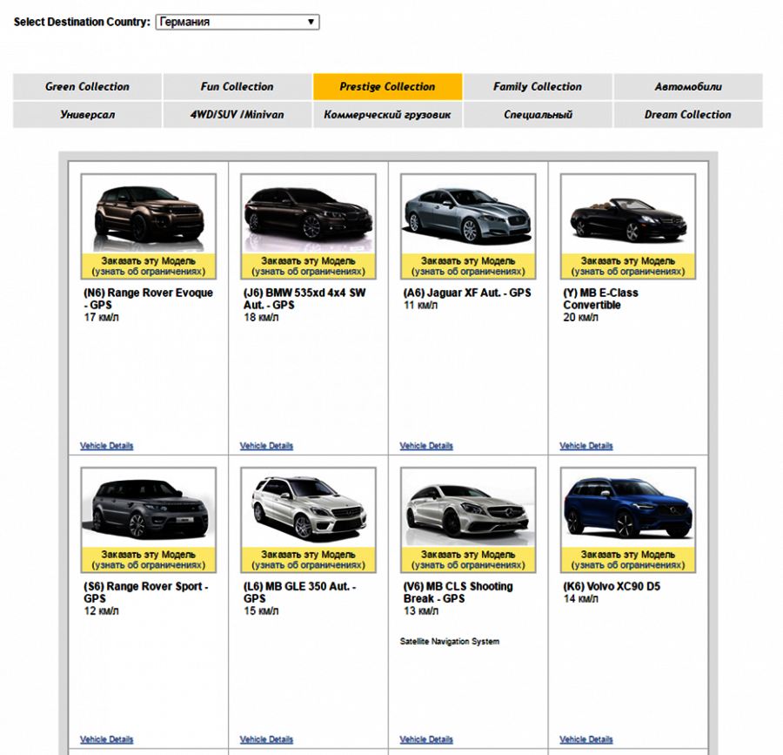Click the "18 км/л" fuel economy value
Image resolution: width=783 pixels, height=755 pixels.
(x=261, y=317)
